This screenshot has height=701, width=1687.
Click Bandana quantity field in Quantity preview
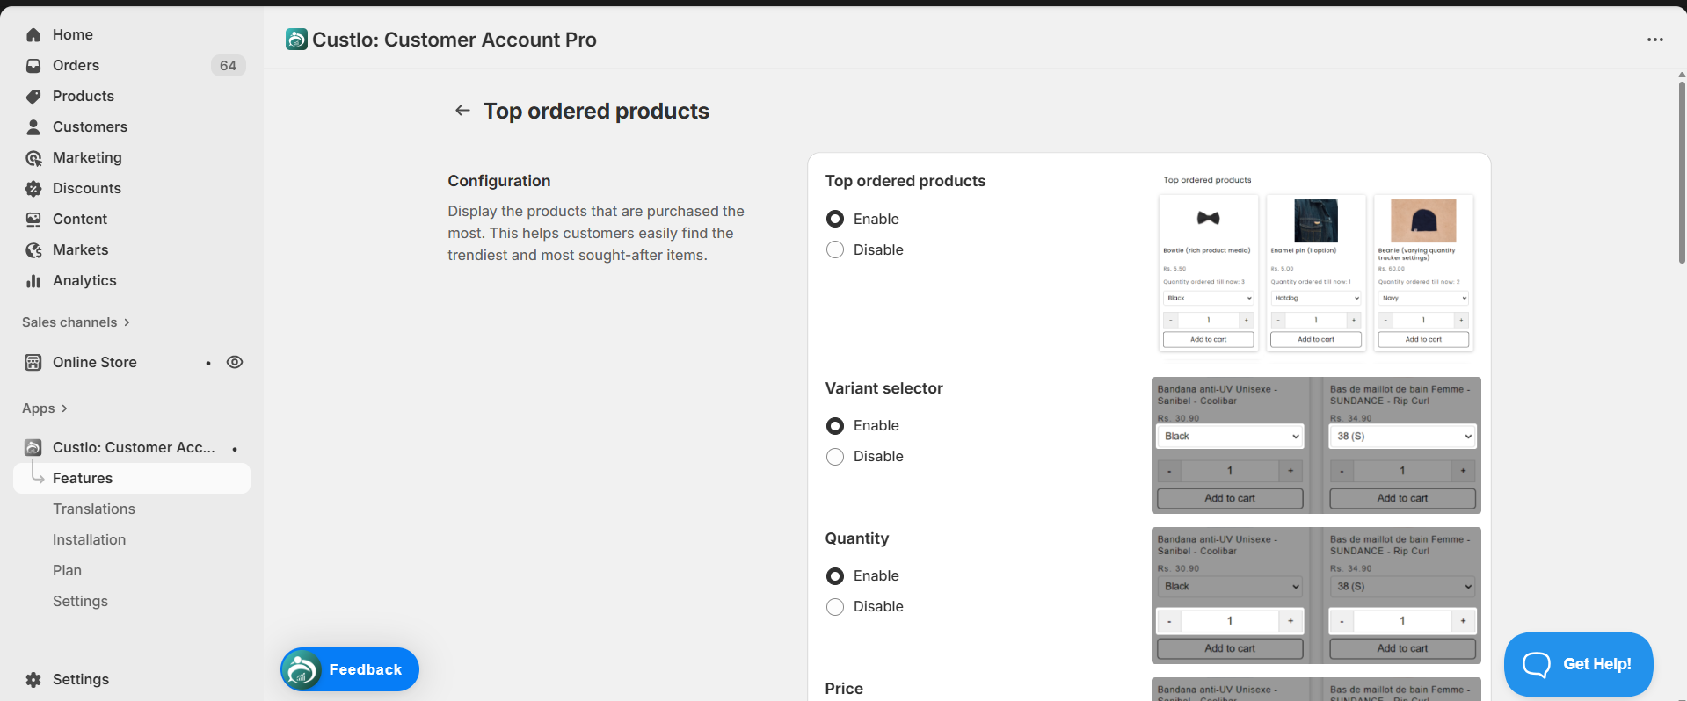1230,621
